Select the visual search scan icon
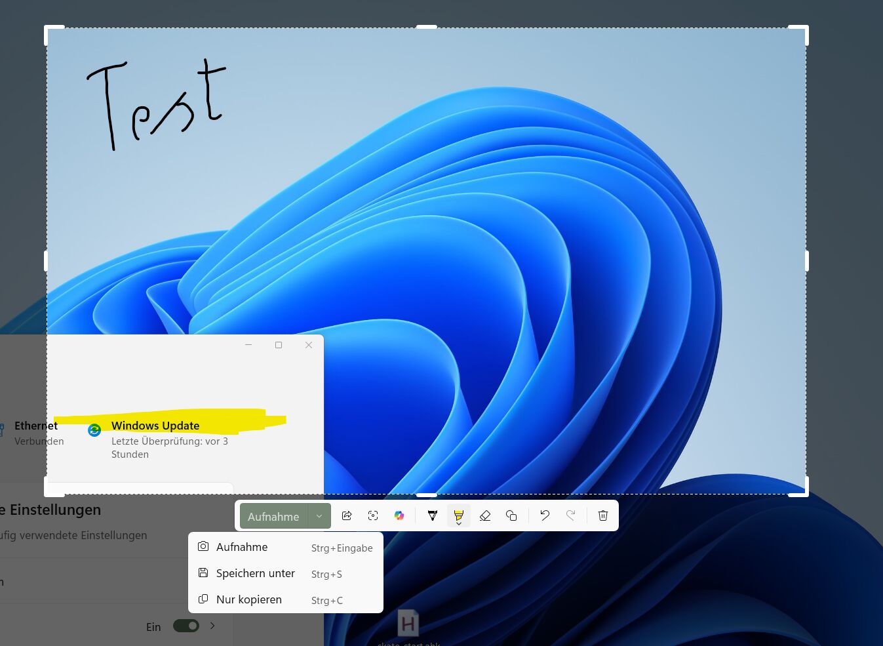The height and width of the screenshot is (646, 883). [x=373, y=516]
